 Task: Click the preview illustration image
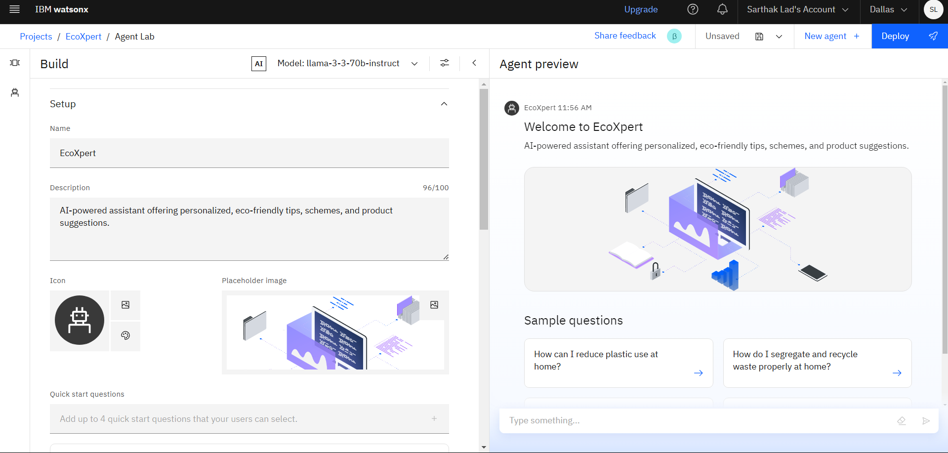[718, 229]
